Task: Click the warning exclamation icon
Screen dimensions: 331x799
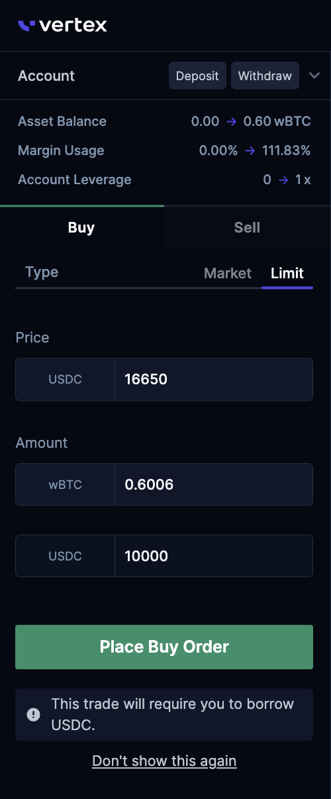Action: [33, 714]
